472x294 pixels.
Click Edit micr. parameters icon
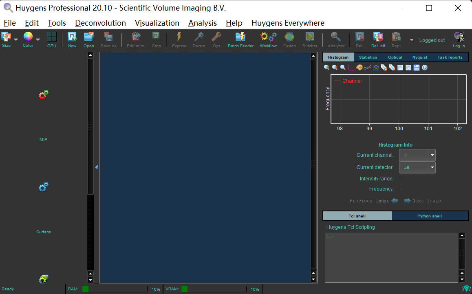[136, 37]
